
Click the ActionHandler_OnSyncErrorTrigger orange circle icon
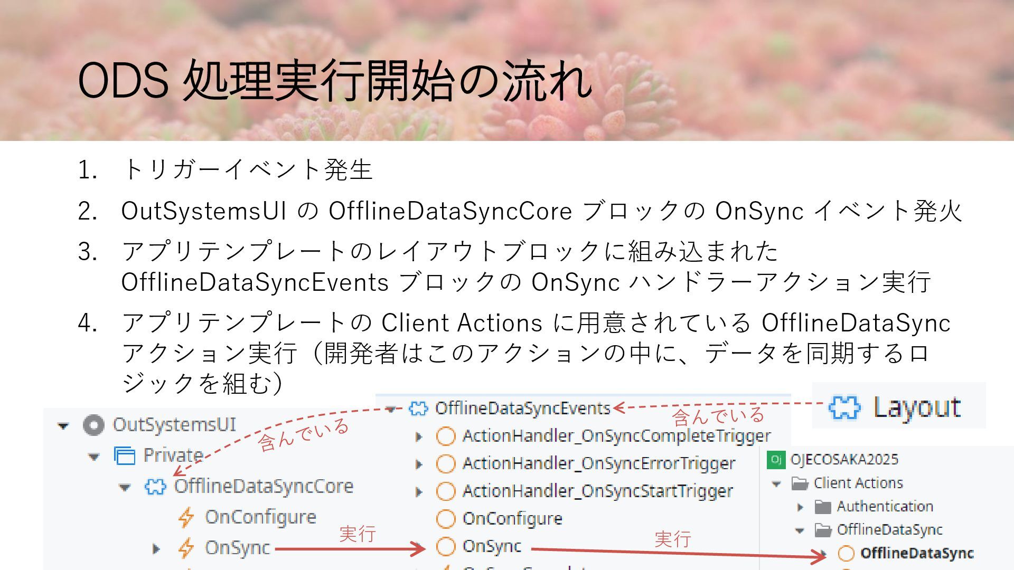pyautogui.click(x=445, y=464)
